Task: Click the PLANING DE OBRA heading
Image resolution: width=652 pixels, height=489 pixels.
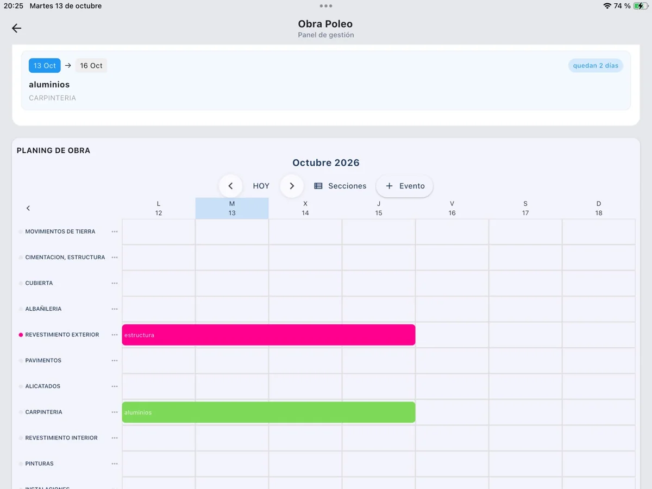Action: click(53, 151)
